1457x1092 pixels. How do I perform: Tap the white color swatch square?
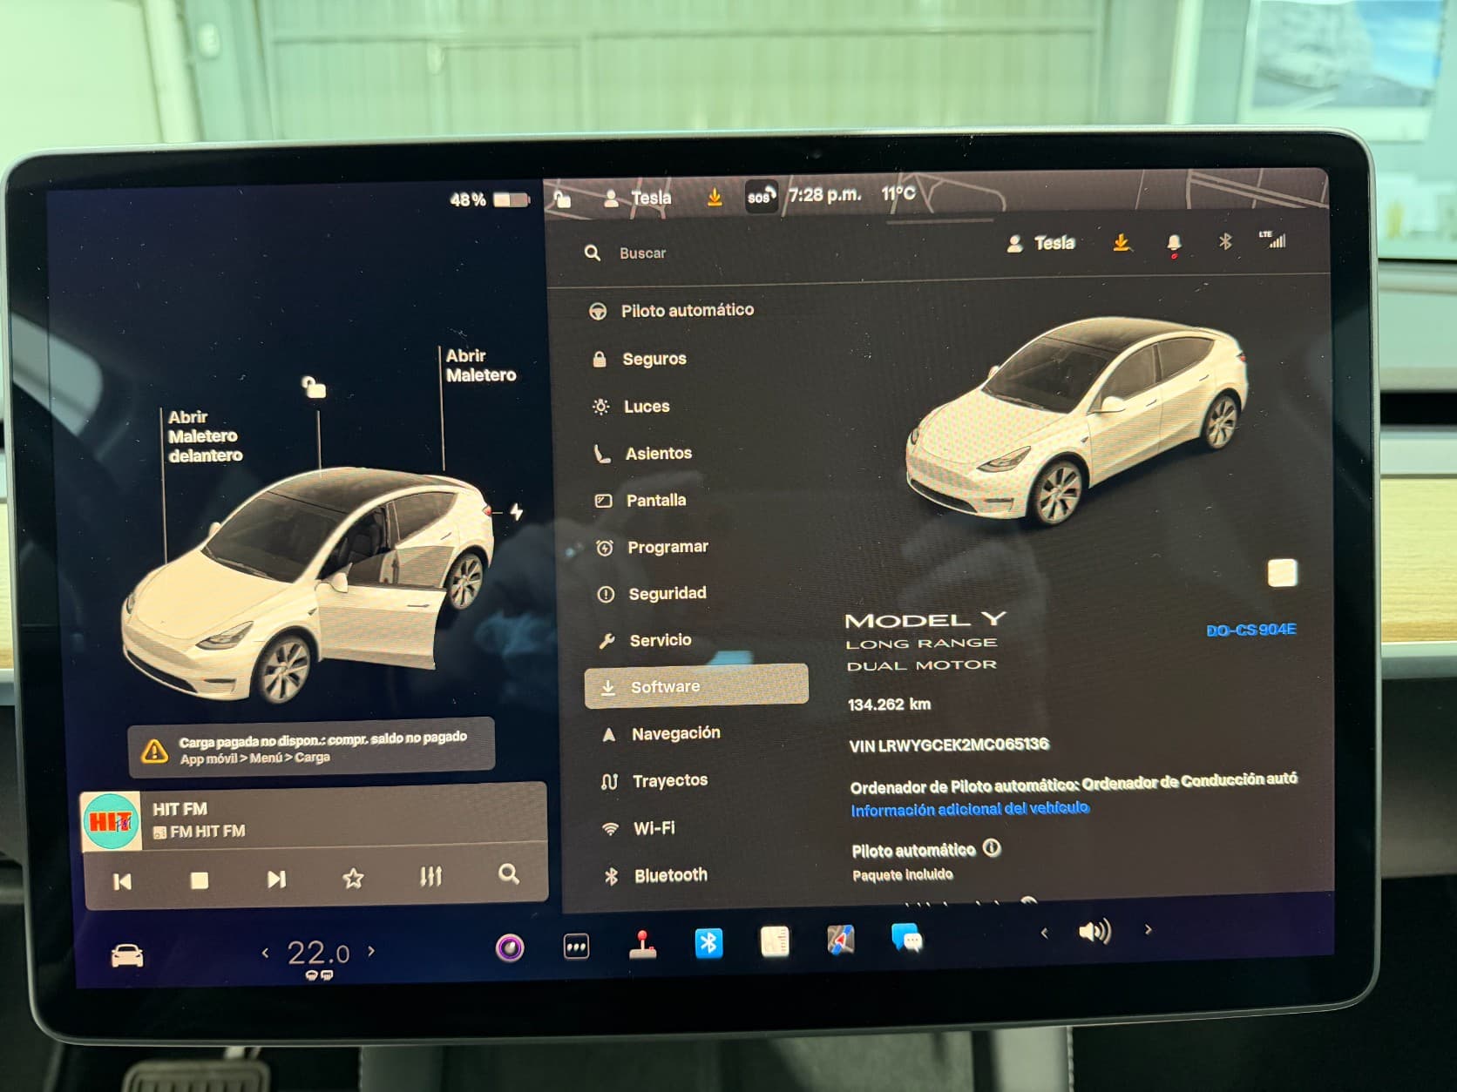click(1282, 573)
